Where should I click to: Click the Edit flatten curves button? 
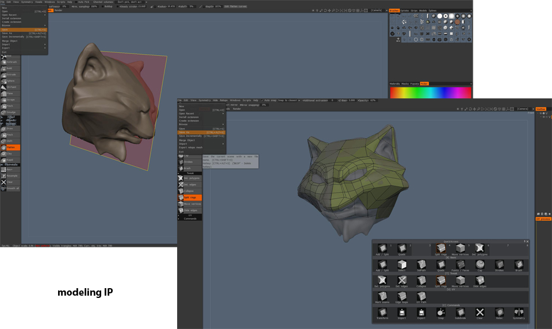(235, 6)
